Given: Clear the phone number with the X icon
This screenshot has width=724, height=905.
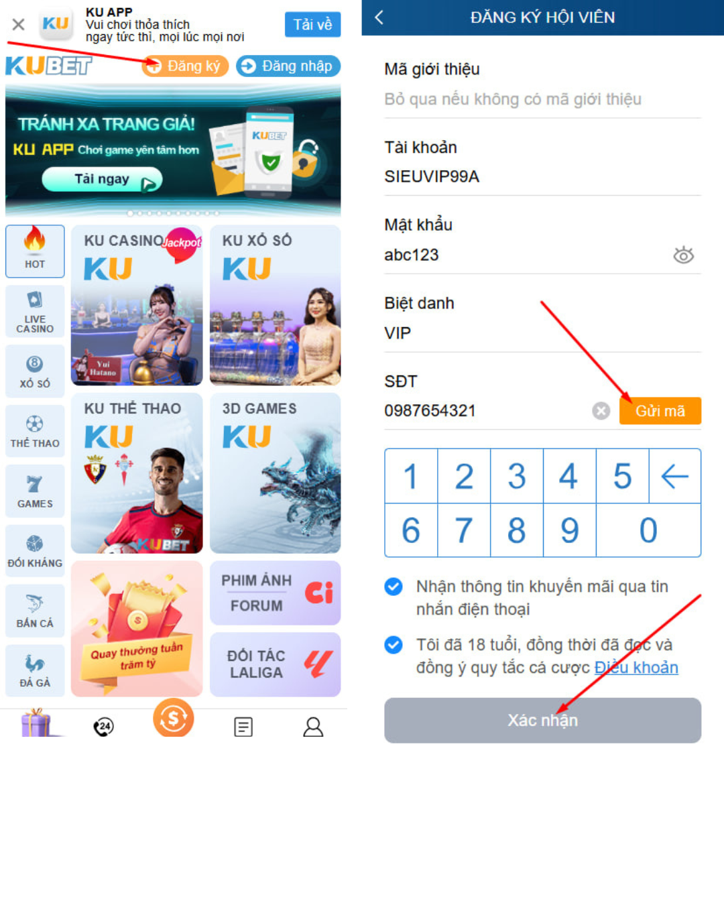Looking at the screenshot, I should click(x=601, y=411).
